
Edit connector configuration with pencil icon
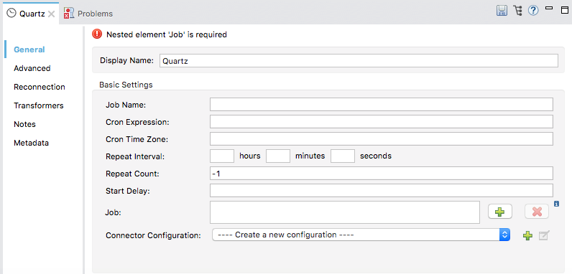point(544,235)
